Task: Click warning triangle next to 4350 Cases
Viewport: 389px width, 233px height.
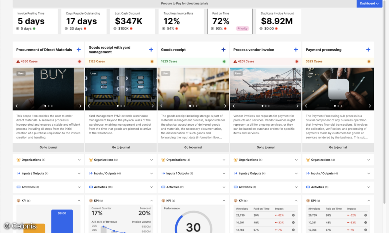Action: pos(18,61)
